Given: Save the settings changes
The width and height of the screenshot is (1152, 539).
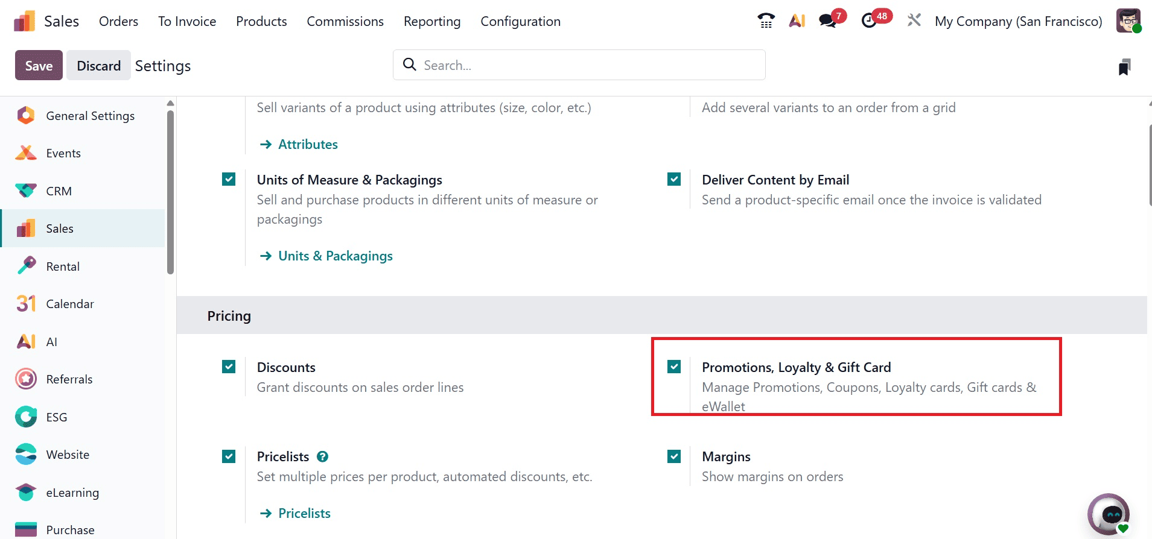Looking at the screenshot, I should (39, 66).
